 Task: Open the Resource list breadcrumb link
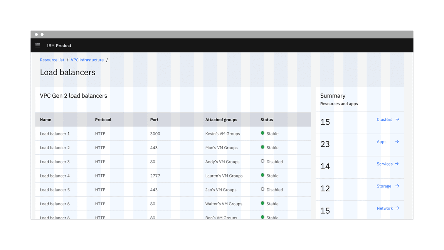52,60
